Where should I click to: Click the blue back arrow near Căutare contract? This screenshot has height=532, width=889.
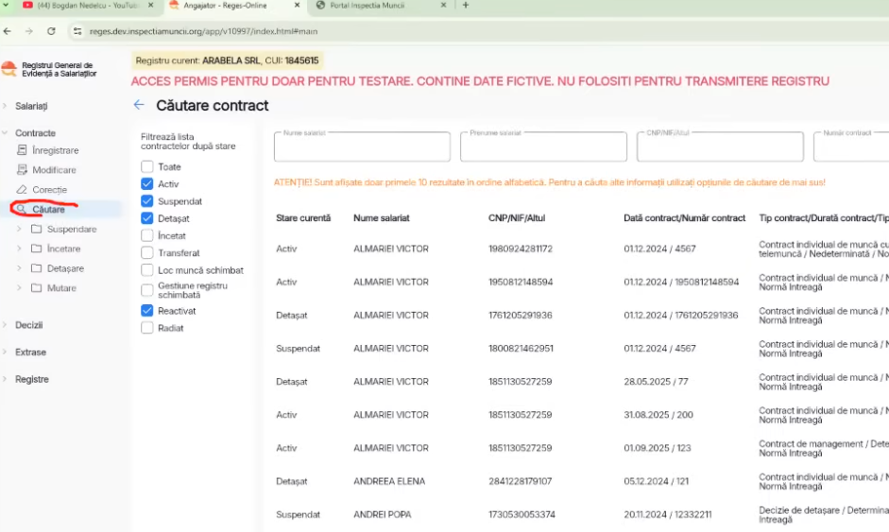(x=139, y=106)
